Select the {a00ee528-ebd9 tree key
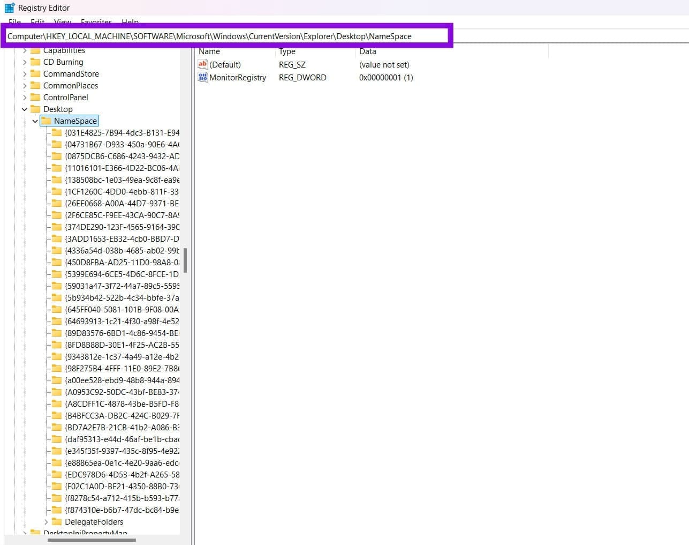The height and width of the screenshot is (545, 689). coord(122,380)
